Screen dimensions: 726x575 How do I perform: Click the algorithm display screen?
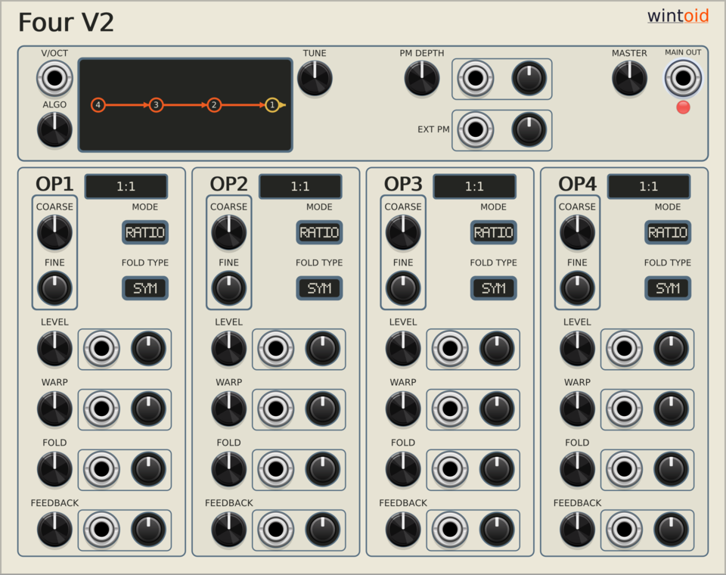pyautogui.click(x=185, y=105)
